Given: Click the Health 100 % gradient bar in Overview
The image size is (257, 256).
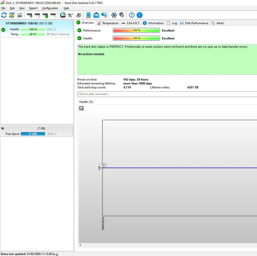Looking at the screenshot, I should pos(136,38).
